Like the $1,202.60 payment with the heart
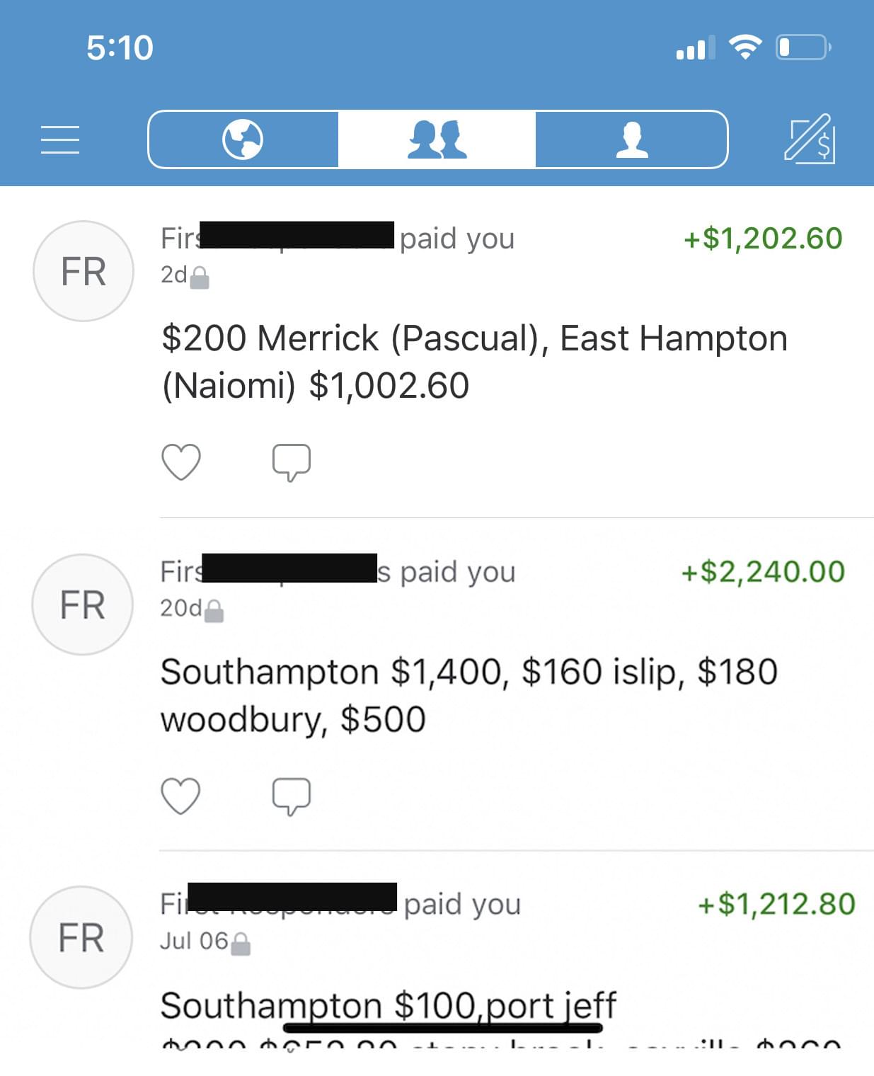The height and width of the screenshot is (1076, 874). 181,462
